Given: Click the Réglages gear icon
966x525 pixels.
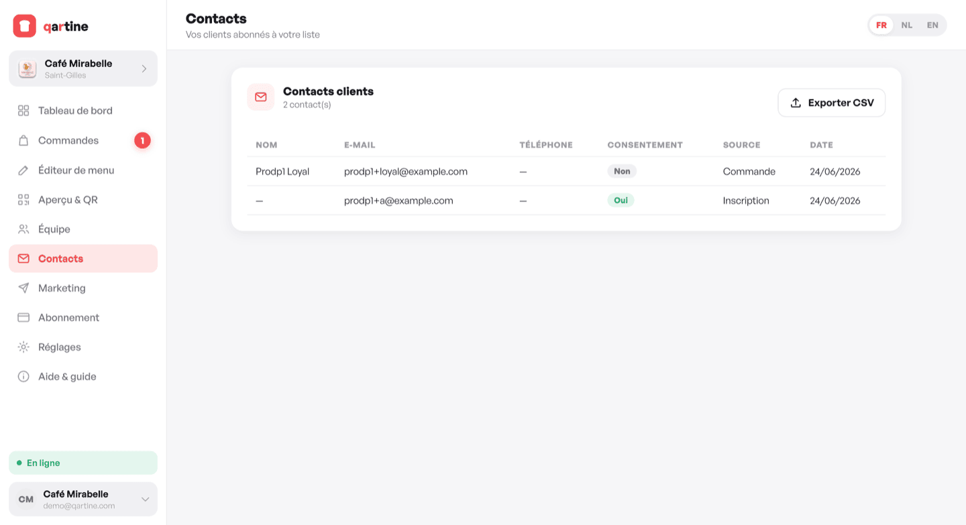Looking at the screenshot, I should pyautogui.click(x=23, y=347).
